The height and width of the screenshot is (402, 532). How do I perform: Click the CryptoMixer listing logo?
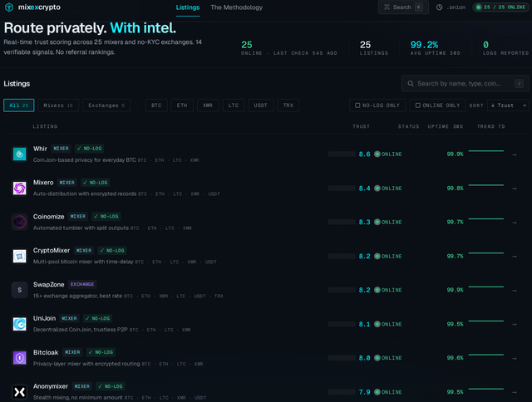(20, 257)
